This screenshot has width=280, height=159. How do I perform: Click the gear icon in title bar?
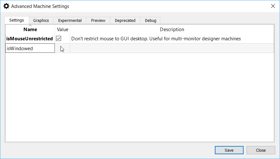pos(6,6)
